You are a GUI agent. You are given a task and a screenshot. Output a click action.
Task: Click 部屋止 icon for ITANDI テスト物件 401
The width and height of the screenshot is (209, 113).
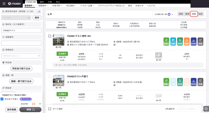(166, 42)
